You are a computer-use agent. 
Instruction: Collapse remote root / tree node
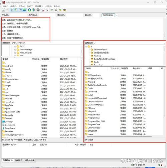(x=86, y=47)
